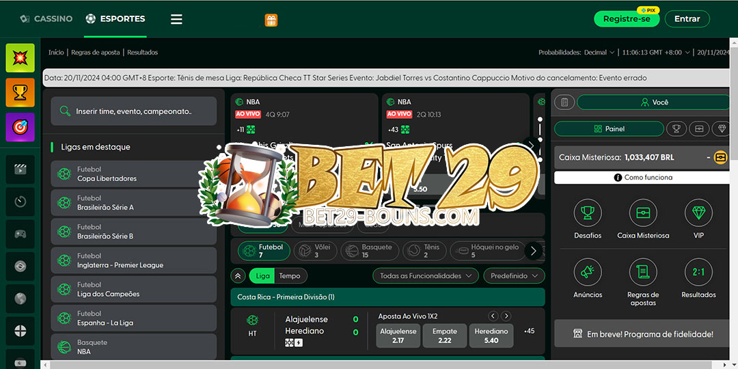The height and width of the screenshot is (369, 738).
Task: Open Regras de aposta link
Action: 95,52
